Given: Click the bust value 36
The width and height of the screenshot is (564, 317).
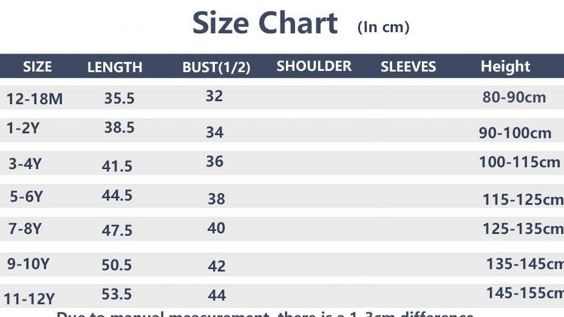Looking at the screenshot, I should pos(215,161).
